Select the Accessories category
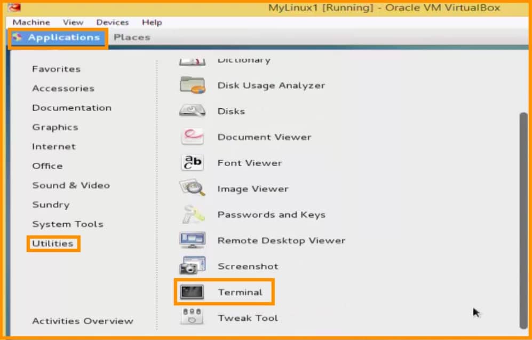 coord(63,88)
